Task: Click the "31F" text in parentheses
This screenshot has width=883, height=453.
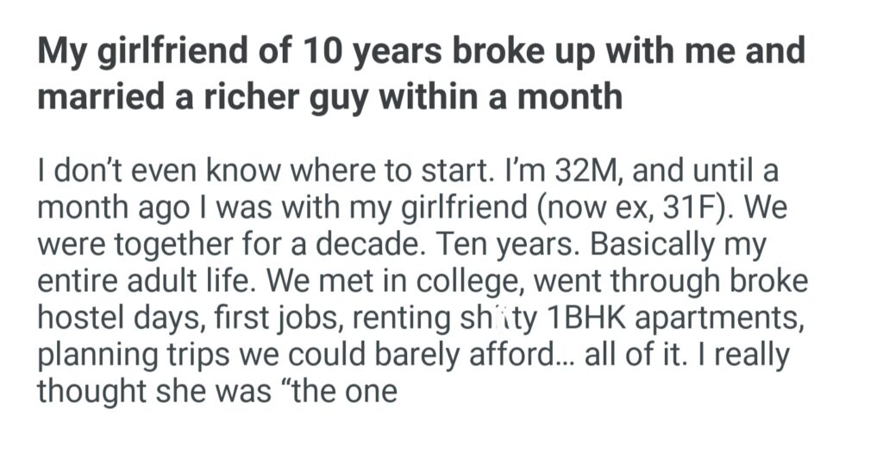Action: click(x=669, y=208)
